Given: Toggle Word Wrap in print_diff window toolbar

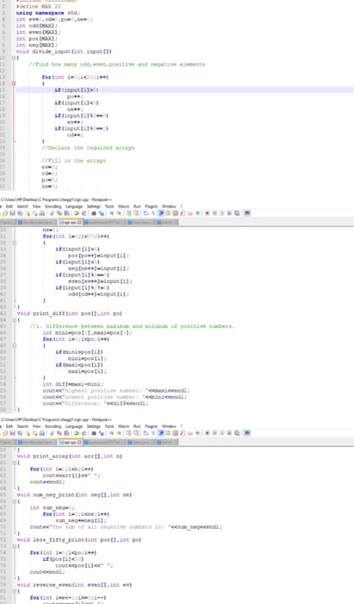Looking at the screenshot, I should coord(146,213).
